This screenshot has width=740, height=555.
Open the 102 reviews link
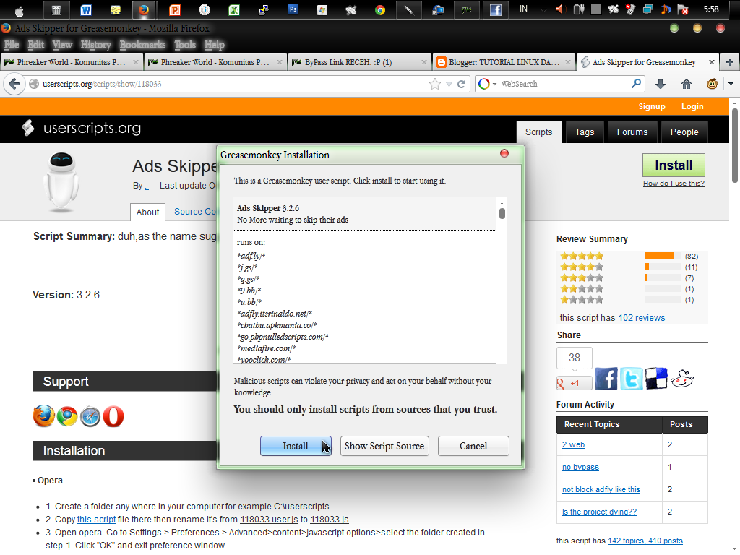click(x=641, y=317)
